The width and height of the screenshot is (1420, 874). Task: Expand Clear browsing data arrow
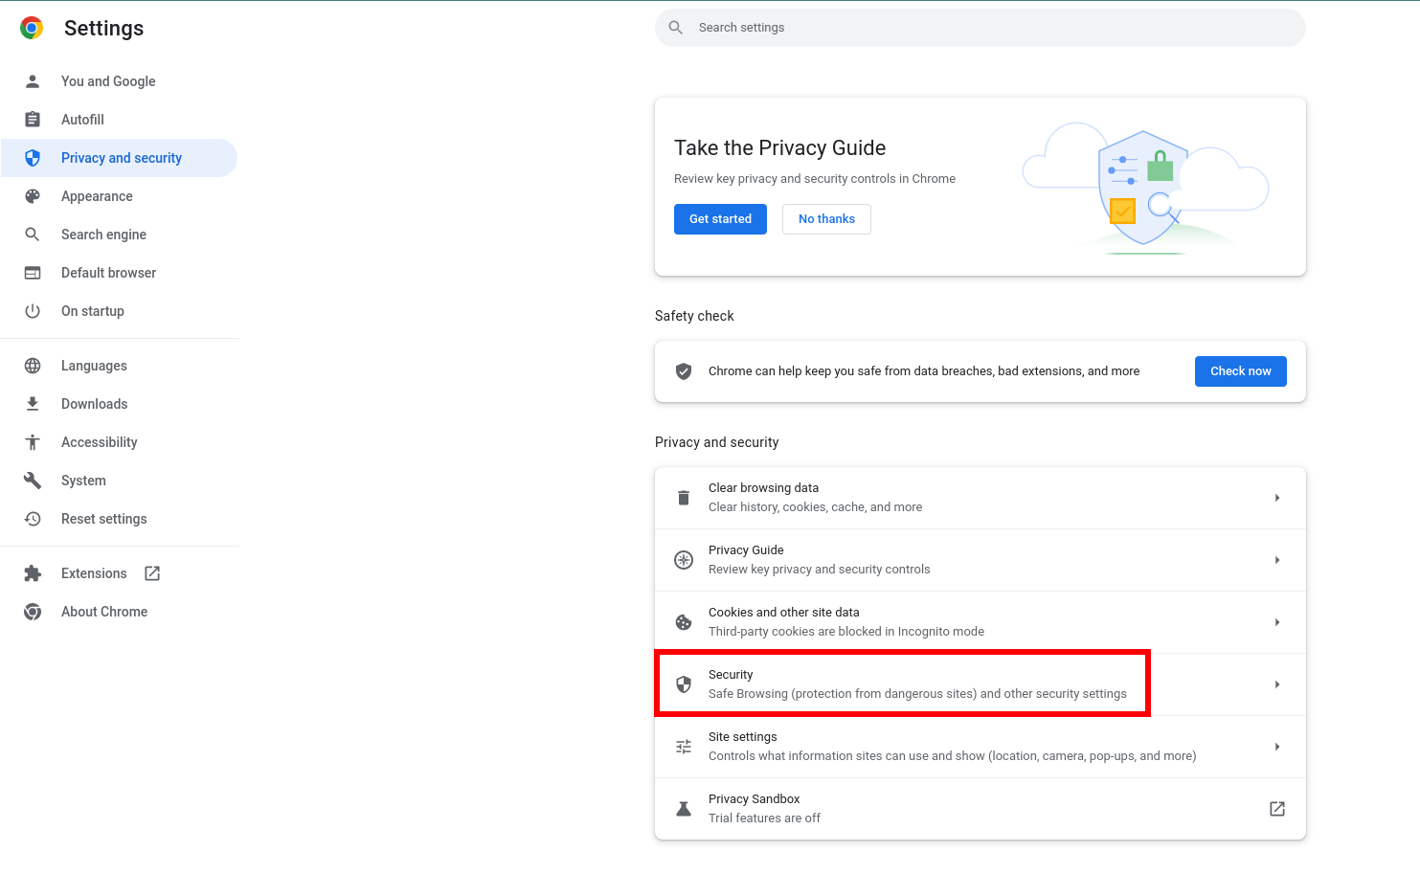1277,498
